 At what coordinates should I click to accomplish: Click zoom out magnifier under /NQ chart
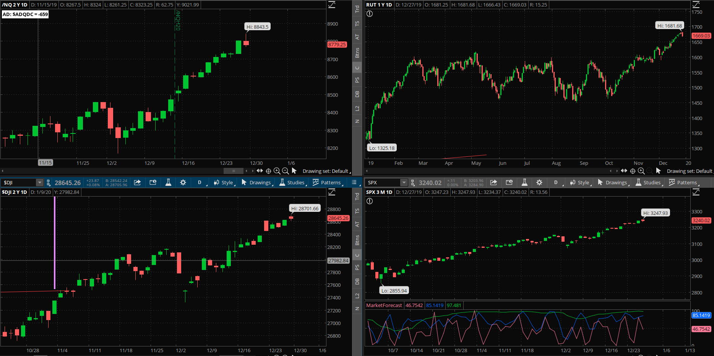click(286, 171)
